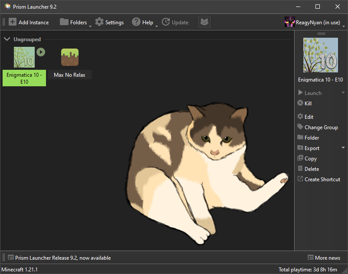Minimize the Prism Launcher window
The image size is (348, 274).
298,7
